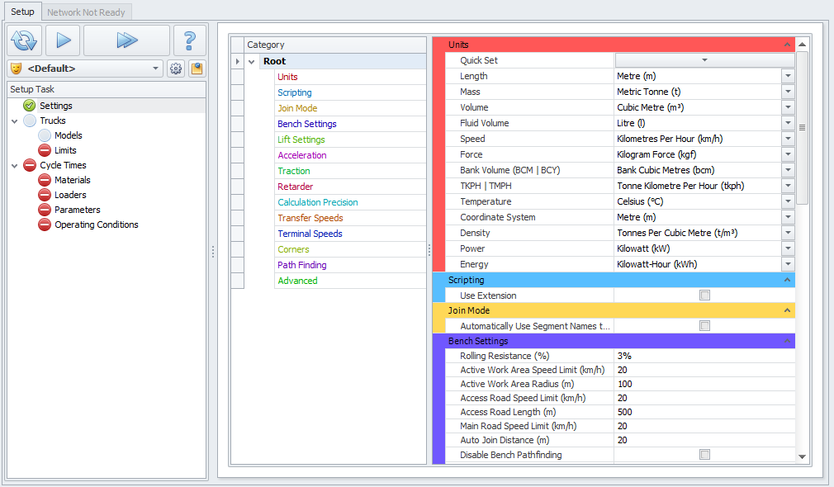Collapse the Cycle Times tree node
Image resolution: width=834 pixels, height=487 pixels.
point(15,166)
